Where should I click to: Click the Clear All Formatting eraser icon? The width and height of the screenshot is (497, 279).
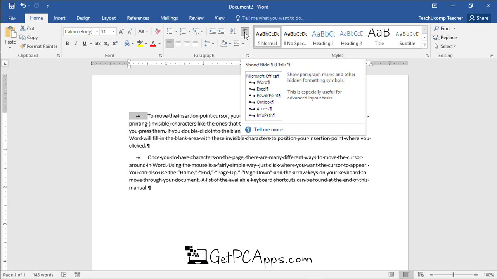click(x=158, y=31)
